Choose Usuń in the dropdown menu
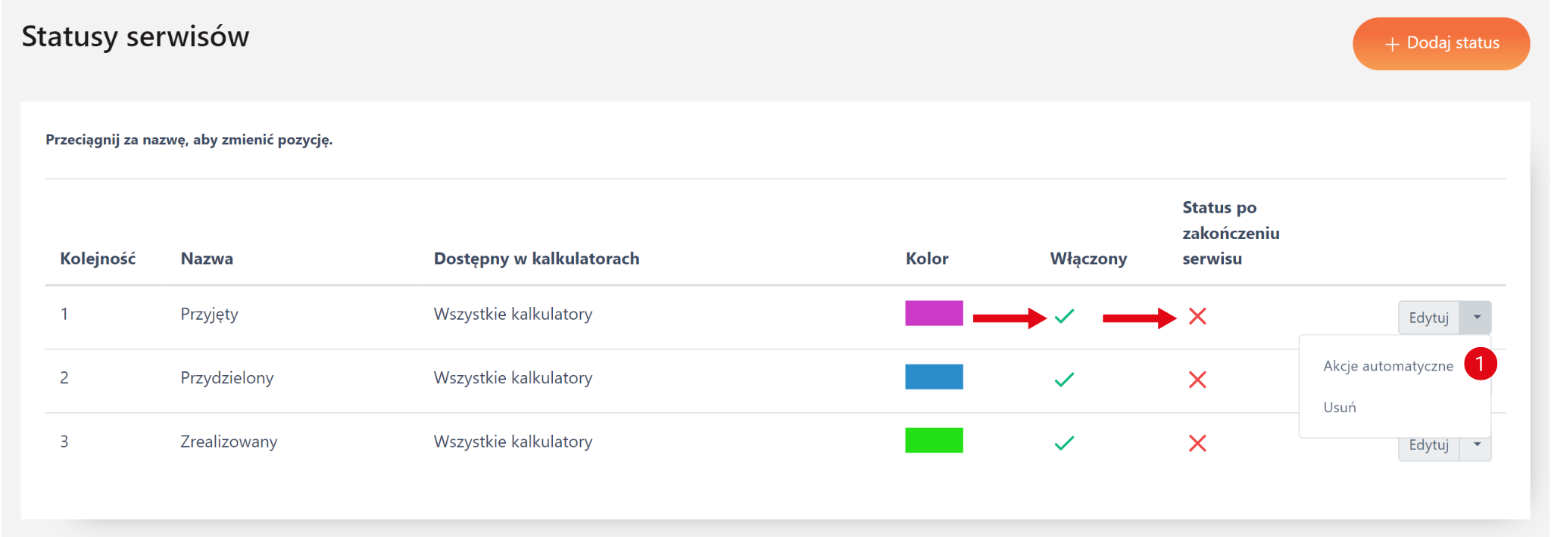1551x537 pixels. tap(1340, 408)
